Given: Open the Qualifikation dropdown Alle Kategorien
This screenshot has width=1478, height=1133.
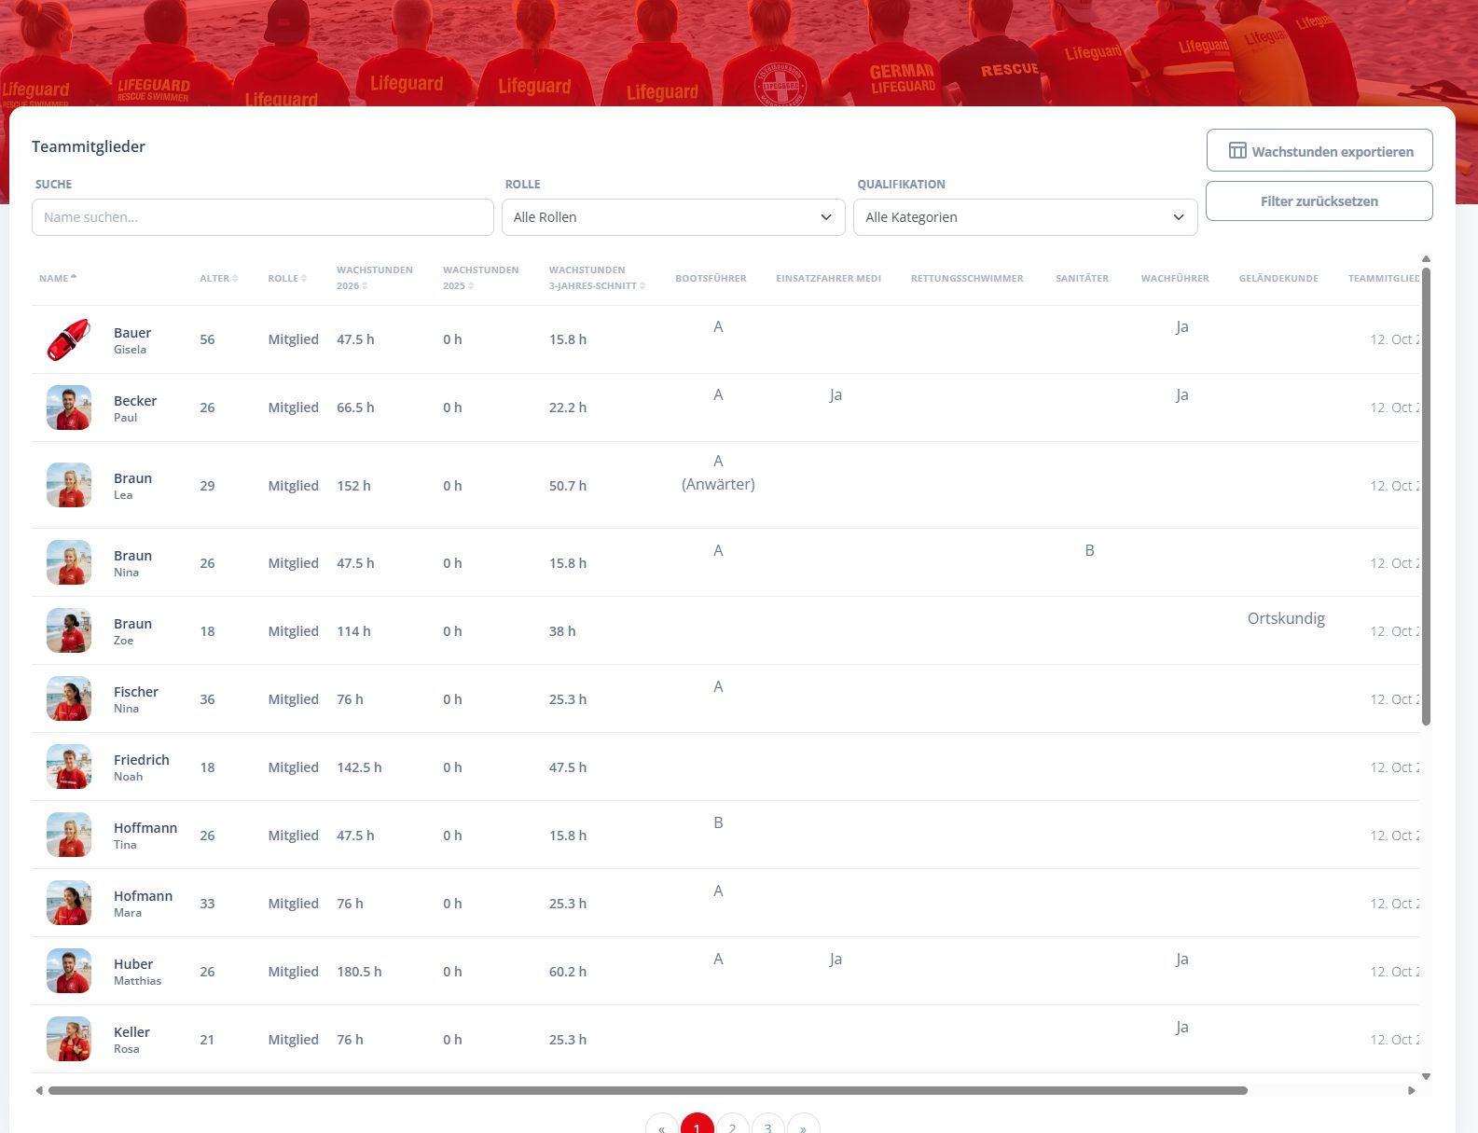Looking at the screenshot, I should 1025,217.
